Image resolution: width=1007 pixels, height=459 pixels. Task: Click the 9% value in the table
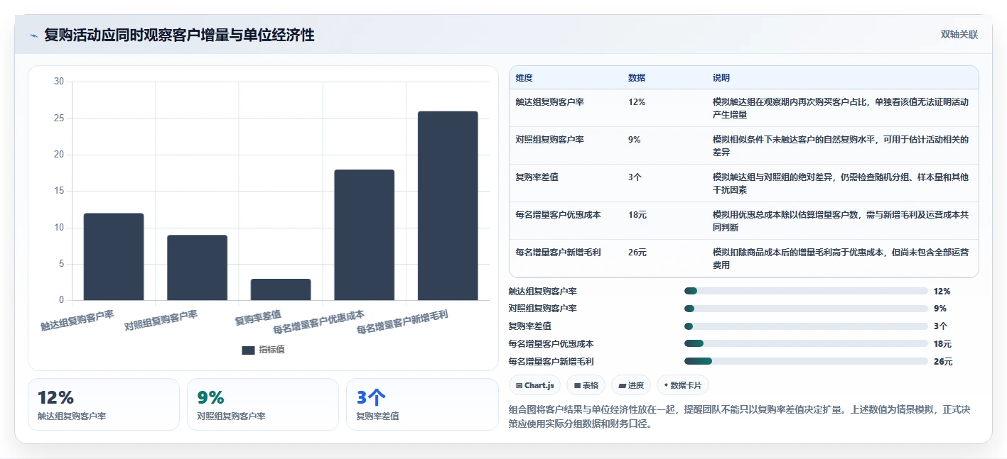(635, 140)
